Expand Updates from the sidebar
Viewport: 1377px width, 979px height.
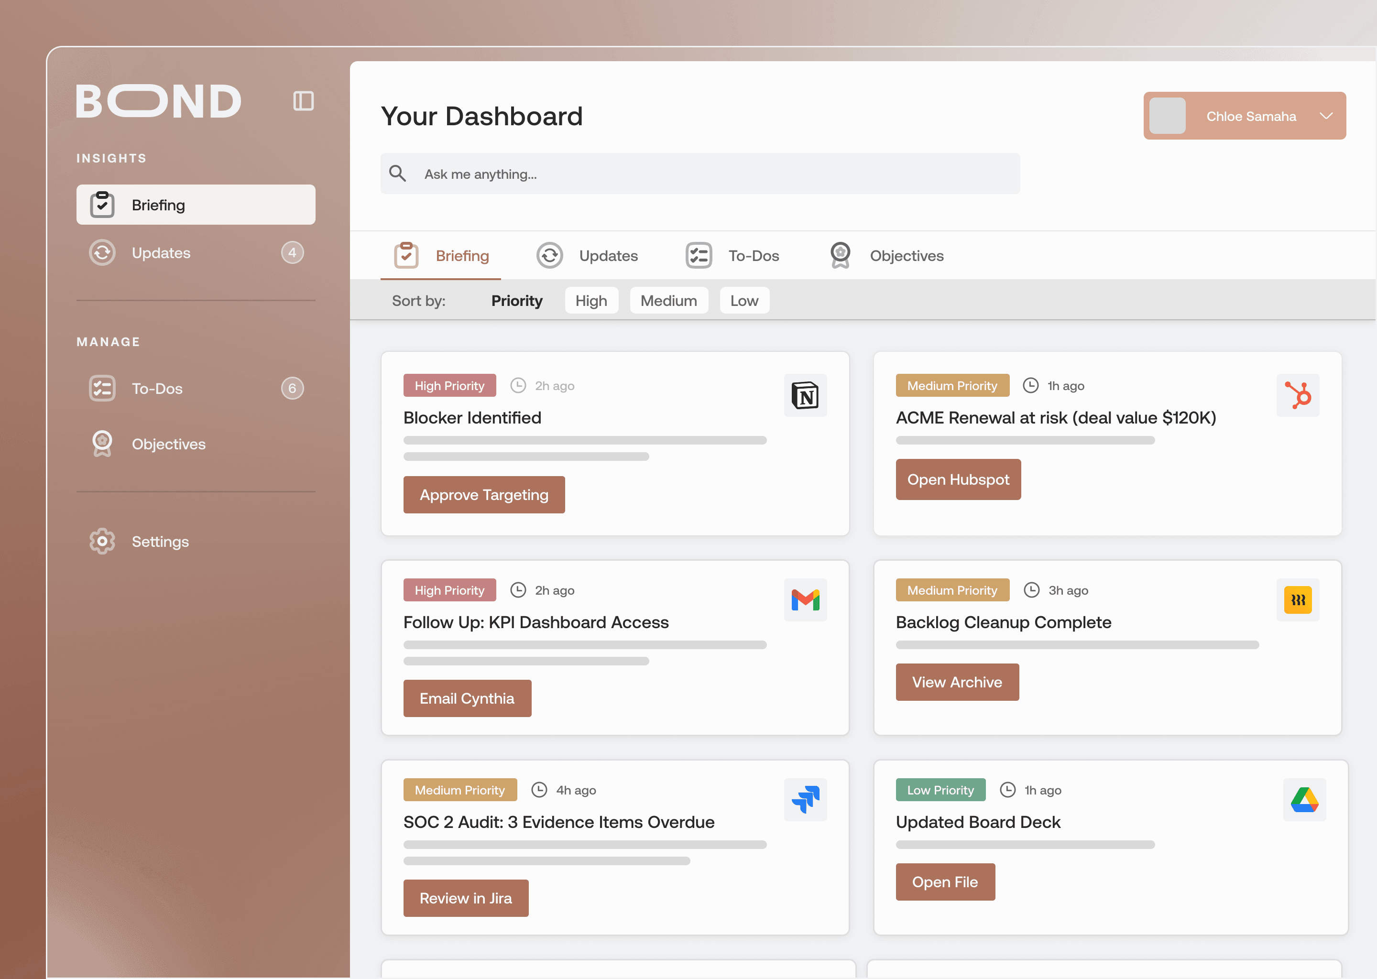tap(160, 252)
